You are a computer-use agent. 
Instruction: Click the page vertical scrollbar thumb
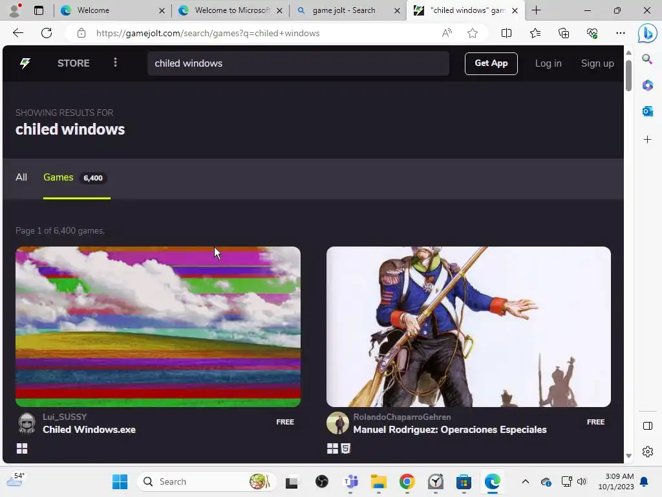coord(628,75)
